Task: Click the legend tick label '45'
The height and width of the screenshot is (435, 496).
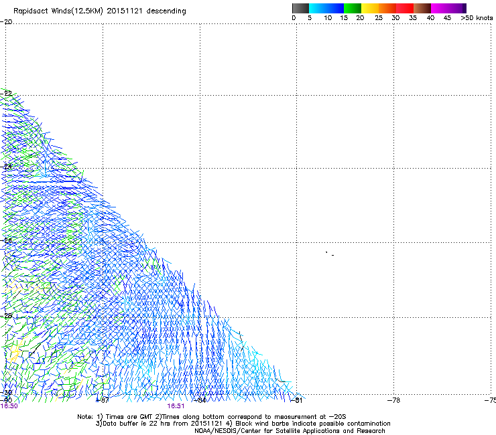Action: [447, 18]
